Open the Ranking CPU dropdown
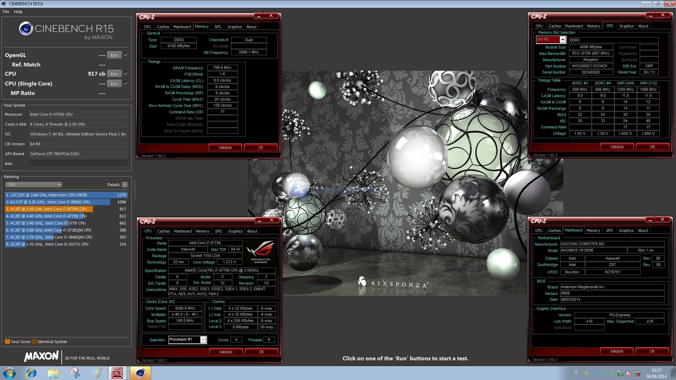This screenshot has height=380, width=676. pos(34,185)
